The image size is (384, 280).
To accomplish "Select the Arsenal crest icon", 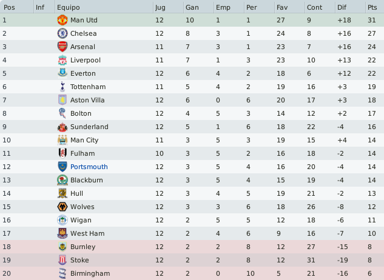I will tap(62, 47).
